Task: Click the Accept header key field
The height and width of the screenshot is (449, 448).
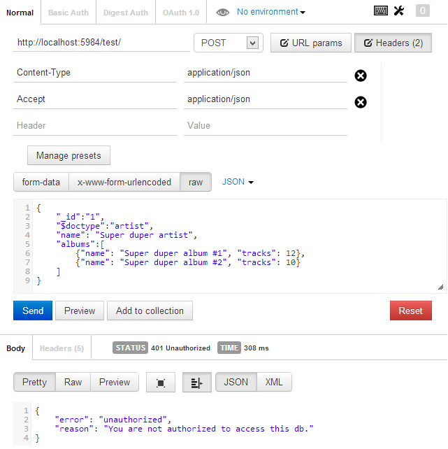Action: [95, 99]
